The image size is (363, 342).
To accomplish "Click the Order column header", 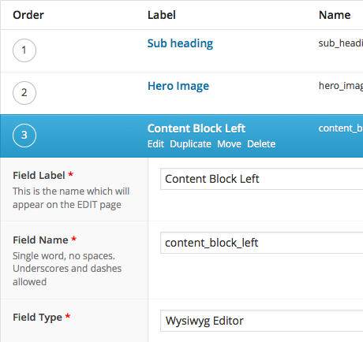I will click(x=28, y=15).
